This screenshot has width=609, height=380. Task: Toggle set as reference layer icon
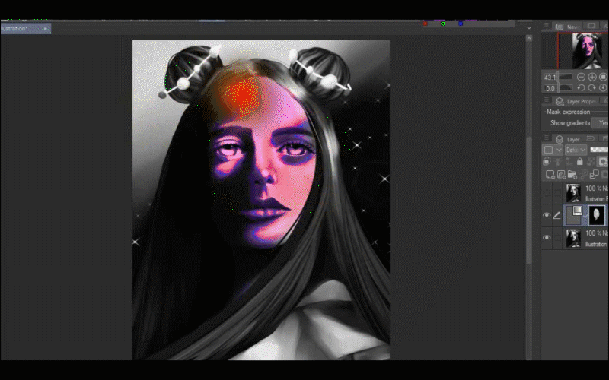(x=558, y=161)
